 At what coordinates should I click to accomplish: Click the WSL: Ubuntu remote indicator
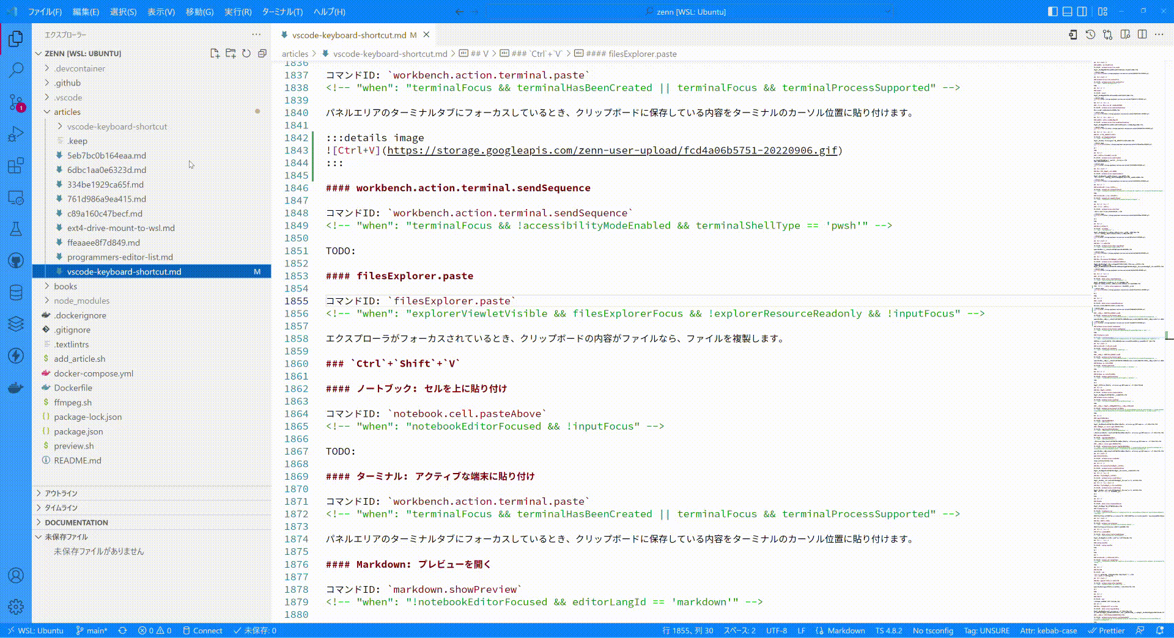[x=35, y=631]
